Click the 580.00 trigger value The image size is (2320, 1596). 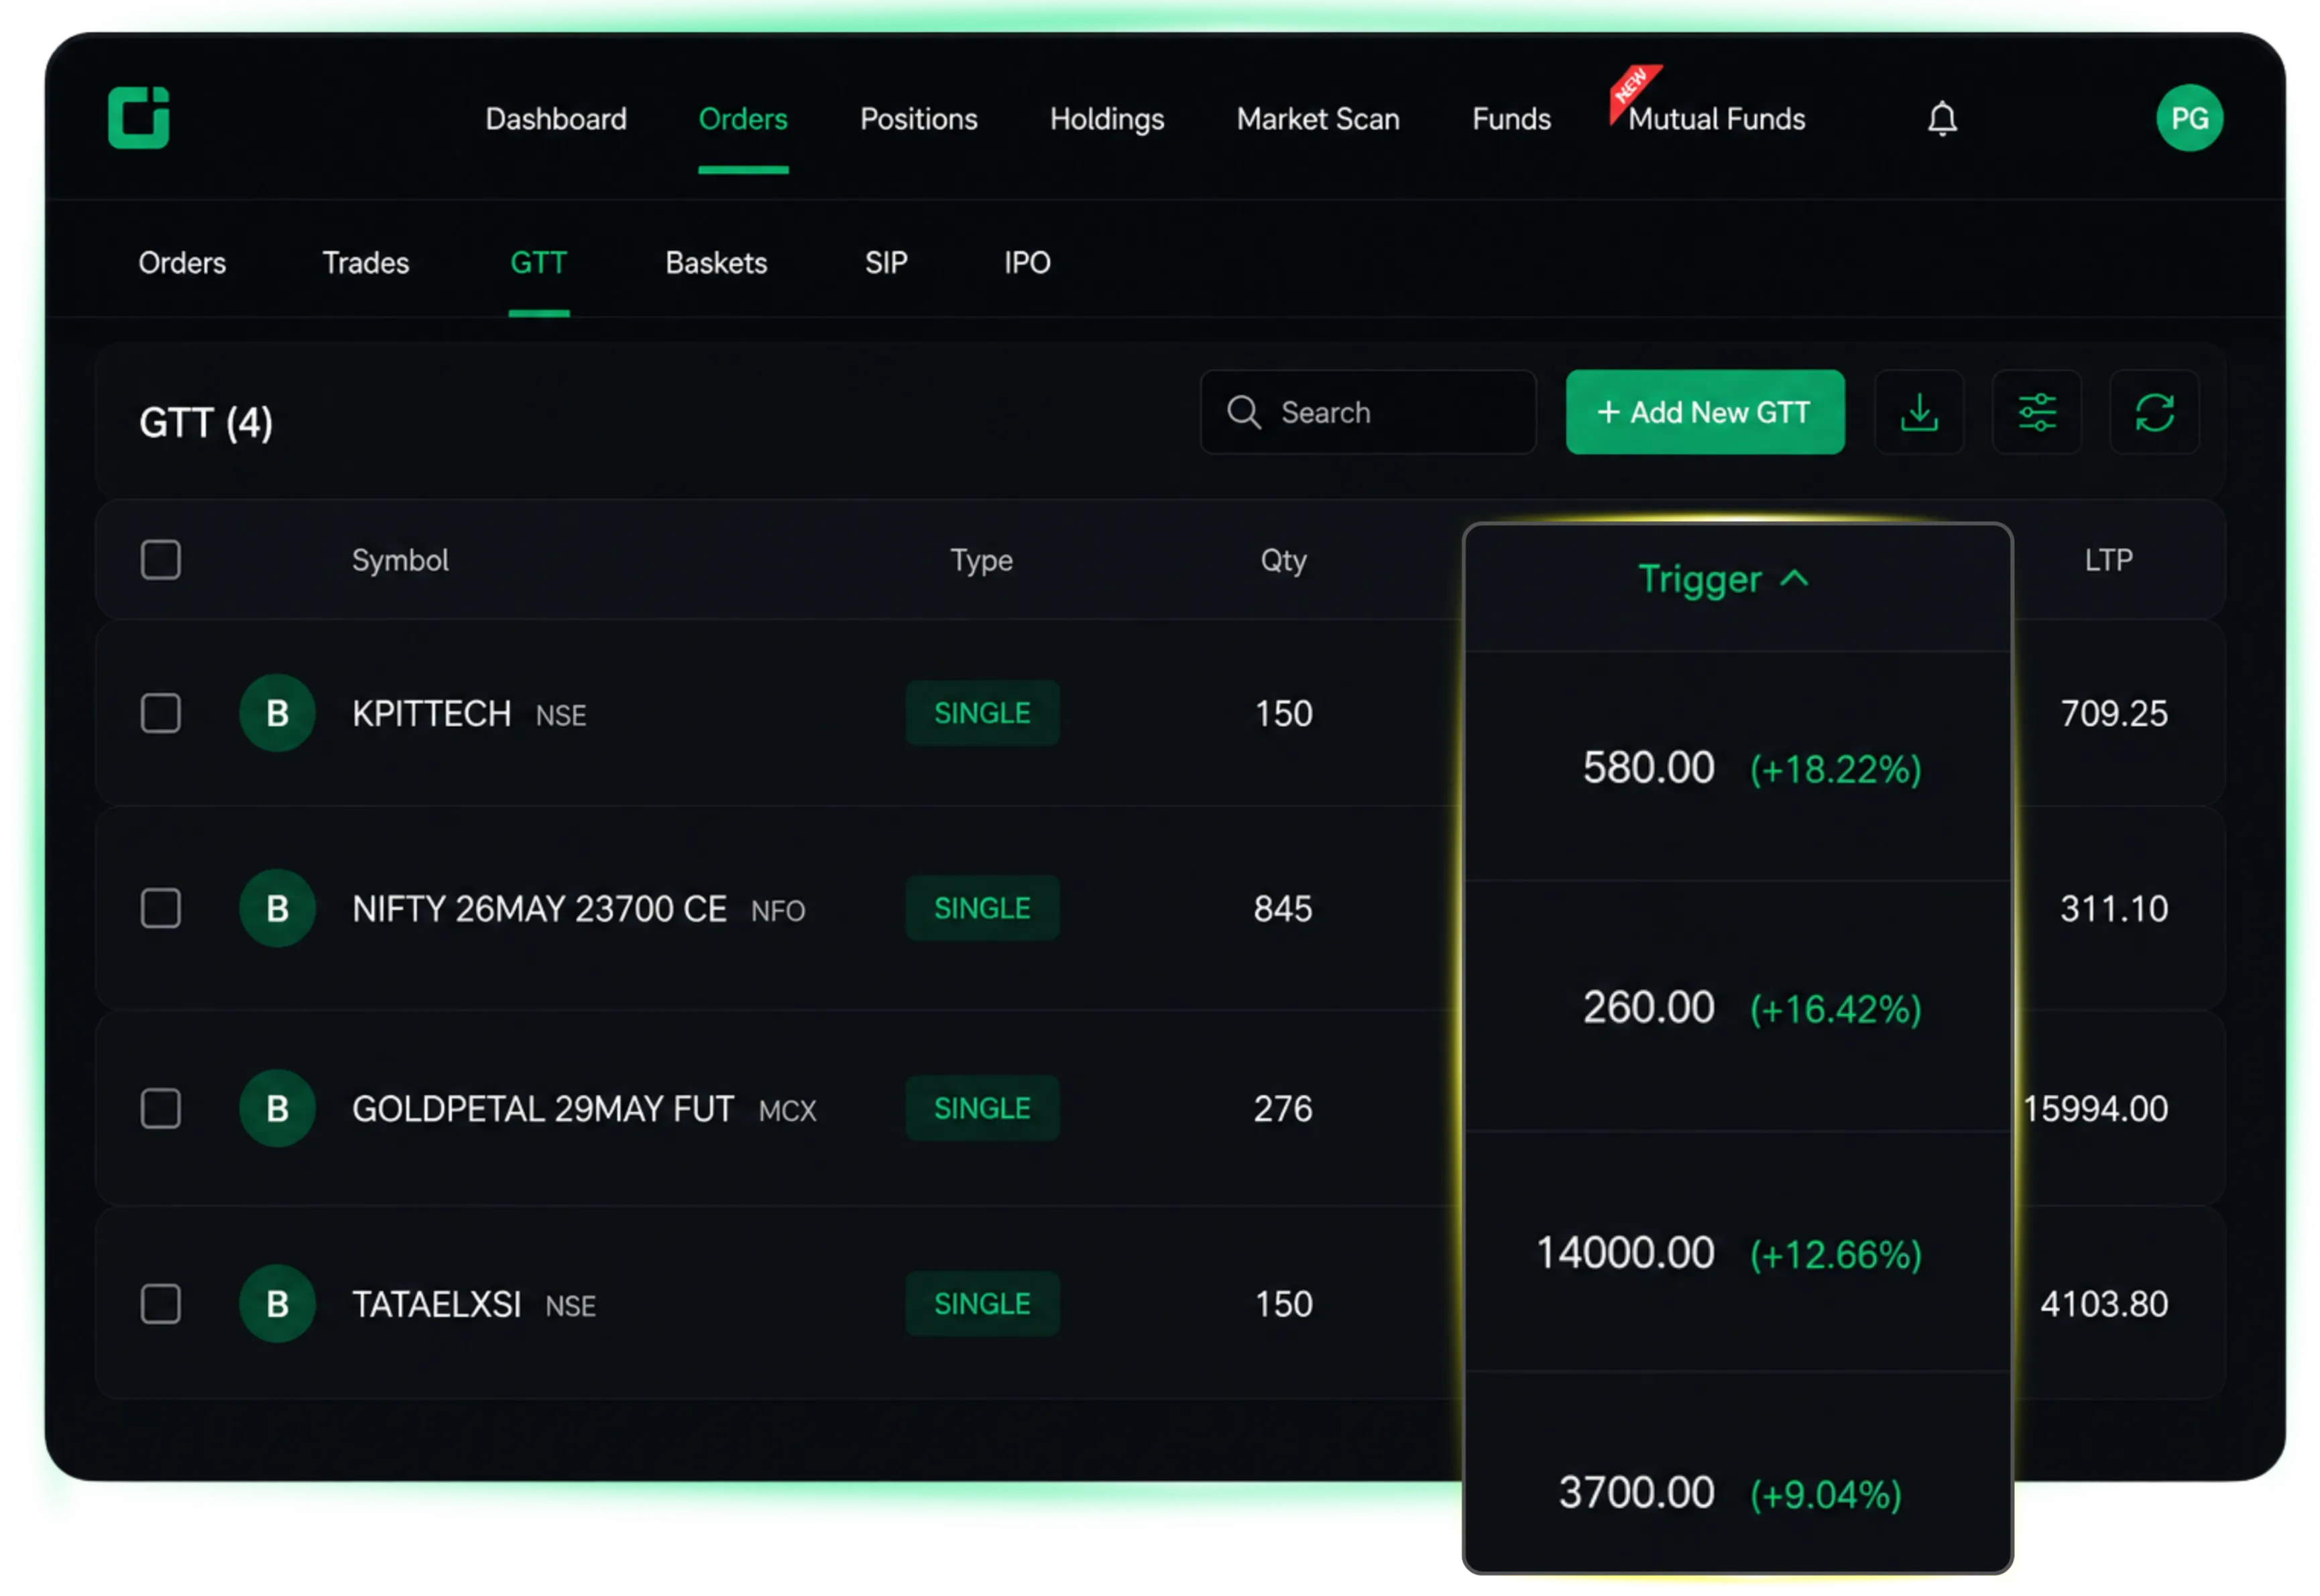point(1648,768)
